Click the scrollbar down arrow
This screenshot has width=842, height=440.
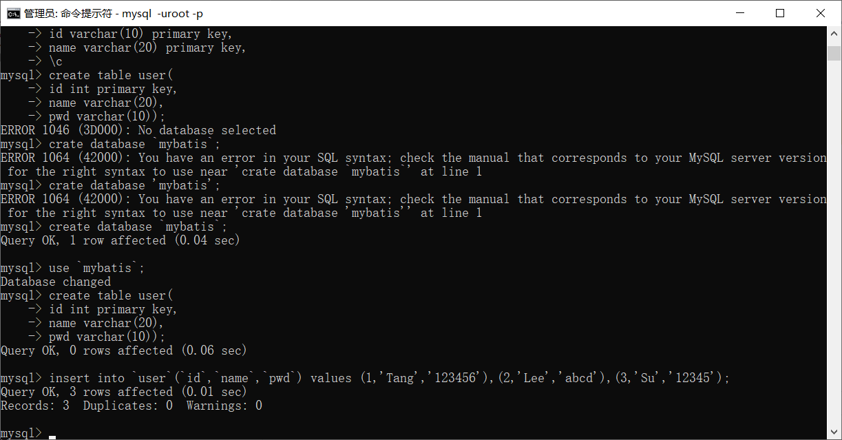pos(834,432)
